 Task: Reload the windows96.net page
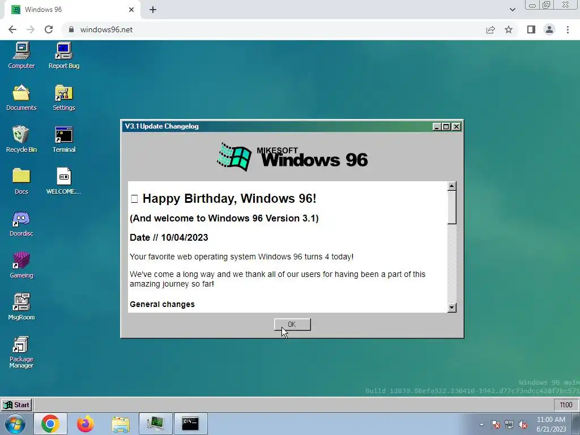tap(49, 29)
